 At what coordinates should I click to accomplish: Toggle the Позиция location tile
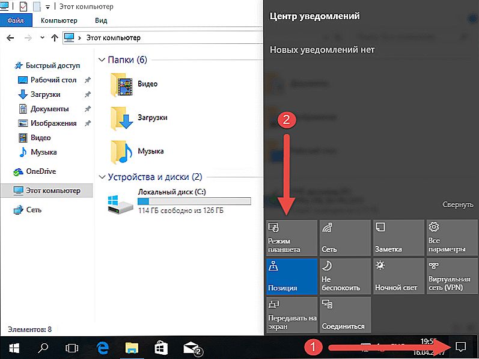click(291, 276)
